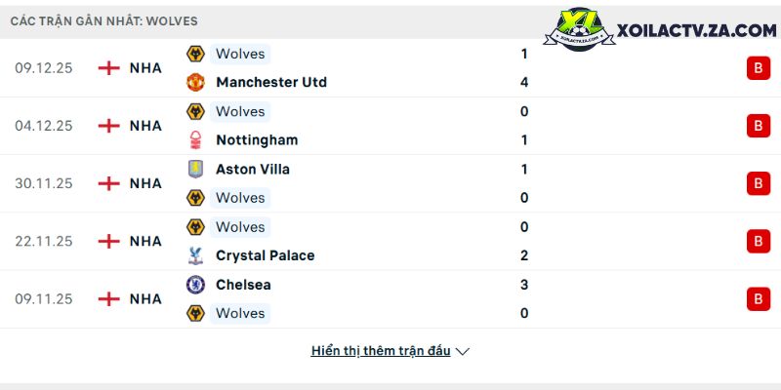Open the 09.11.25 match date row
The height and width of the screenshot is (390, 781).
(x=390, y=299)
